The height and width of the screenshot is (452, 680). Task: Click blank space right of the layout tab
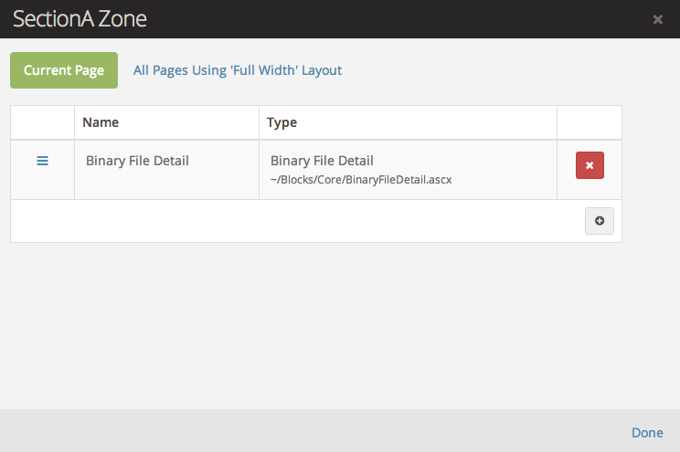point(503,70)
